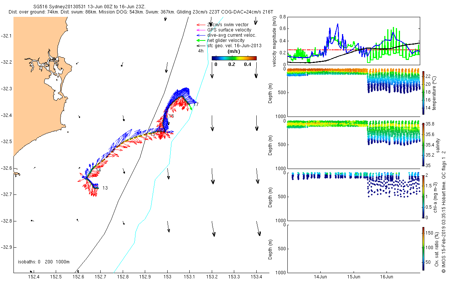
Task: Click the '-32.7' latitude tick label
Action: 7,194
